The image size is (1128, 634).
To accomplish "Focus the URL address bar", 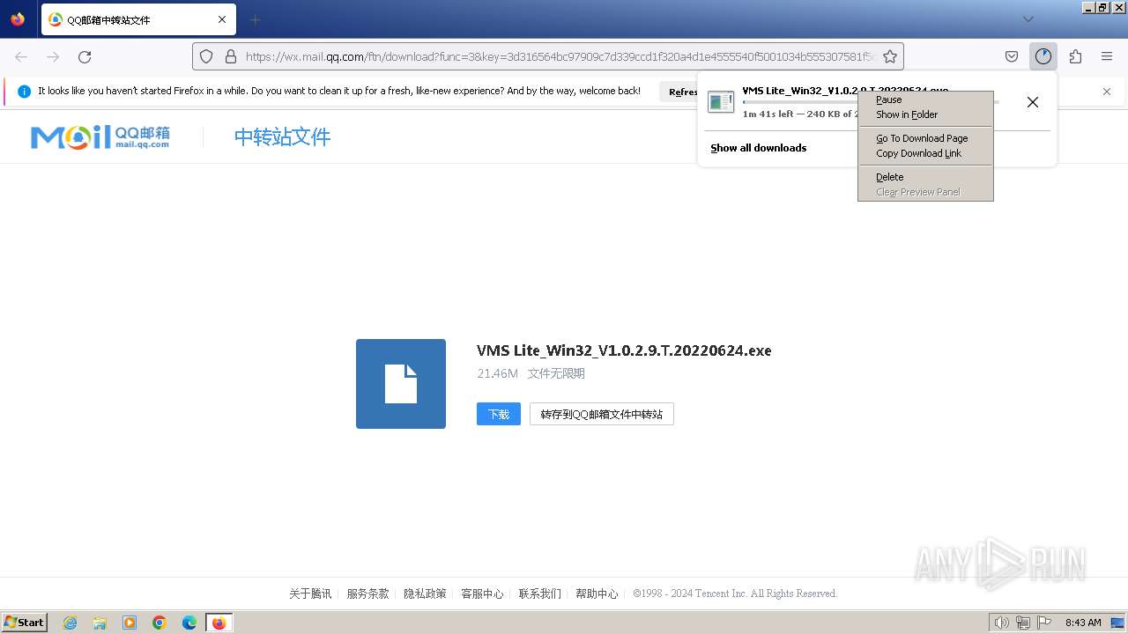I will coord(560,56).
